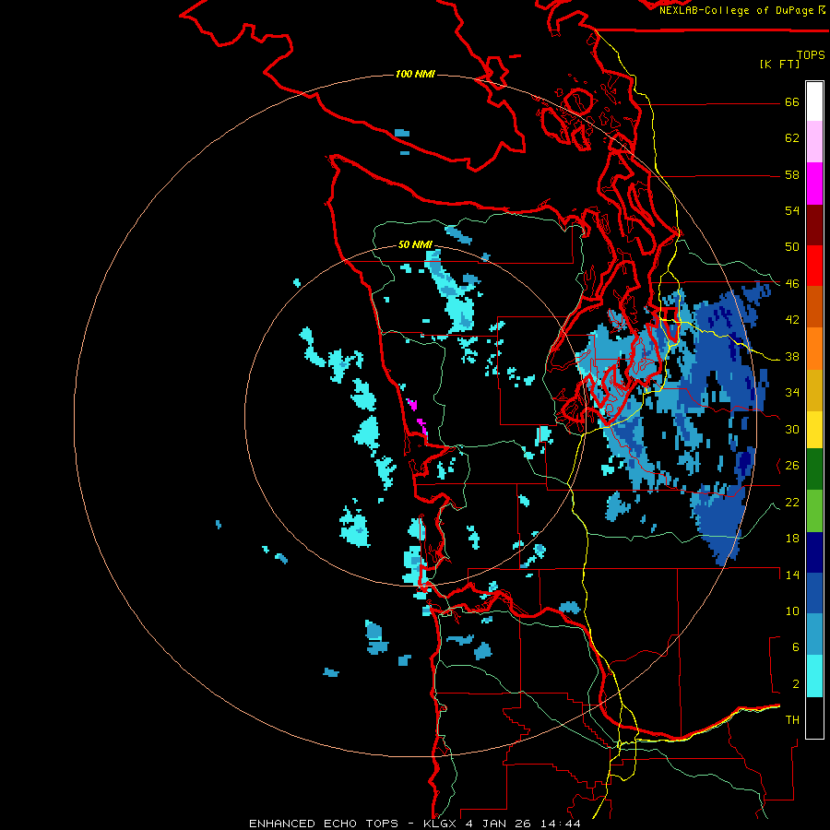Pick the dark orange legend swatch

(x=814, y=307)
